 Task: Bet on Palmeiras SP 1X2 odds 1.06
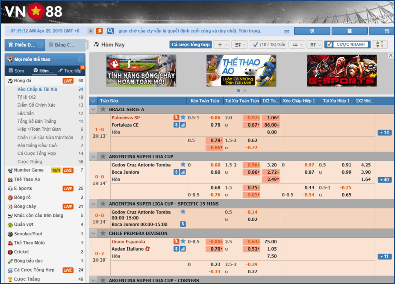pos(271,118)
